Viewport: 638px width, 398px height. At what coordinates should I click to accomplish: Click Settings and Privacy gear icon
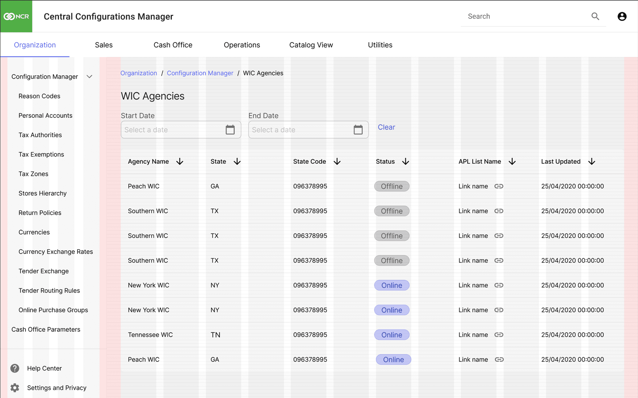[15, 388]
